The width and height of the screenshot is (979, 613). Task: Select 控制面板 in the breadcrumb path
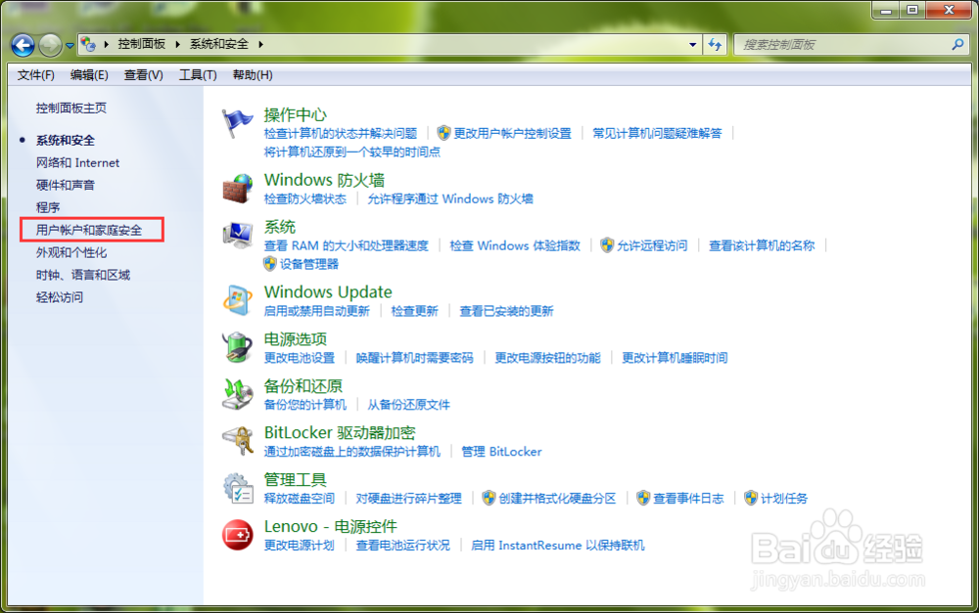tap(142, 44)
